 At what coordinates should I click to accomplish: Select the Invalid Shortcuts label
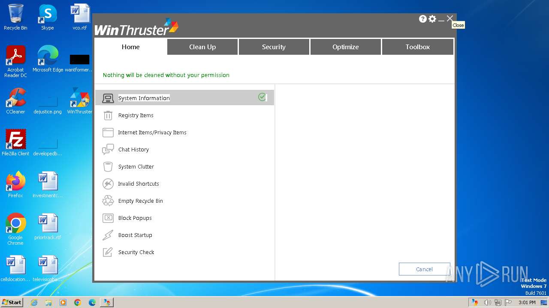139,184
